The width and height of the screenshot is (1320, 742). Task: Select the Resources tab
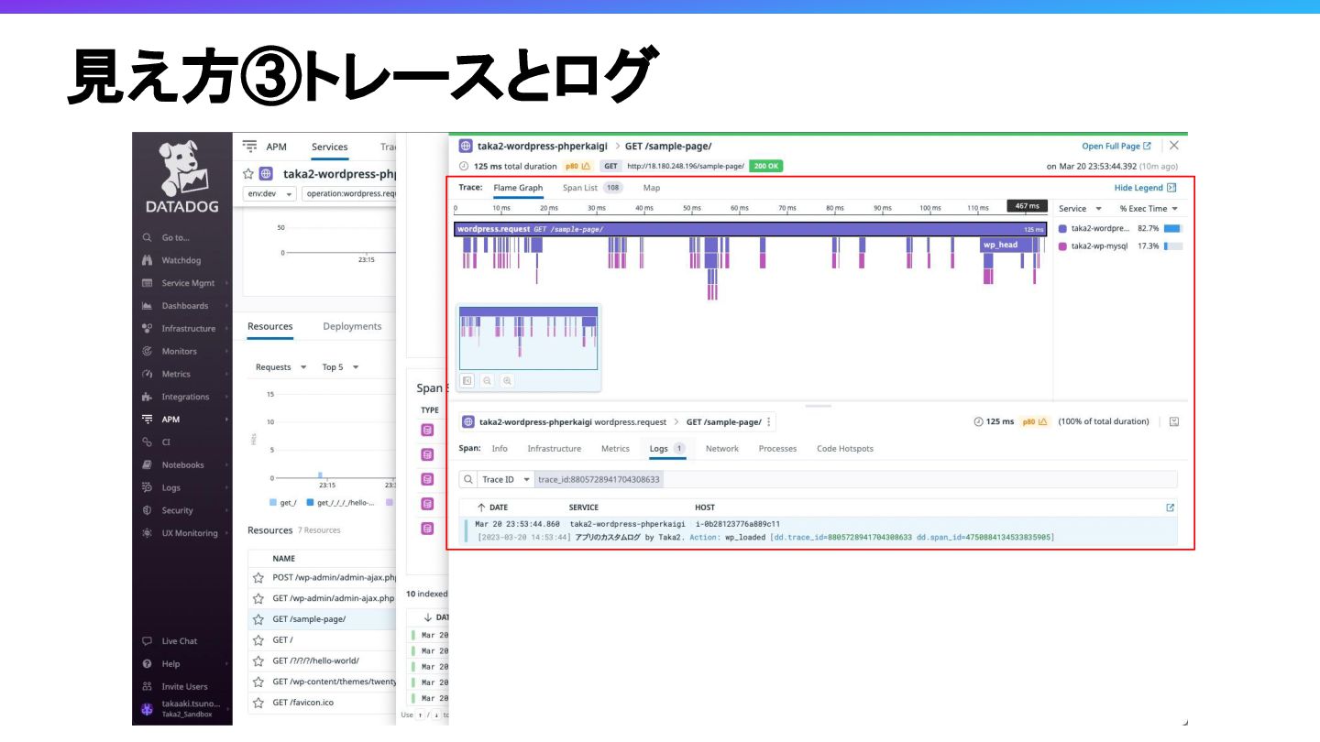[270, 326]
